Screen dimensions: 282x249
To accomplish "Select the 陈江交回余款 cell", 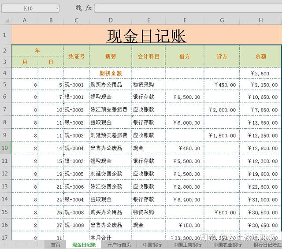I will point(111,186).
